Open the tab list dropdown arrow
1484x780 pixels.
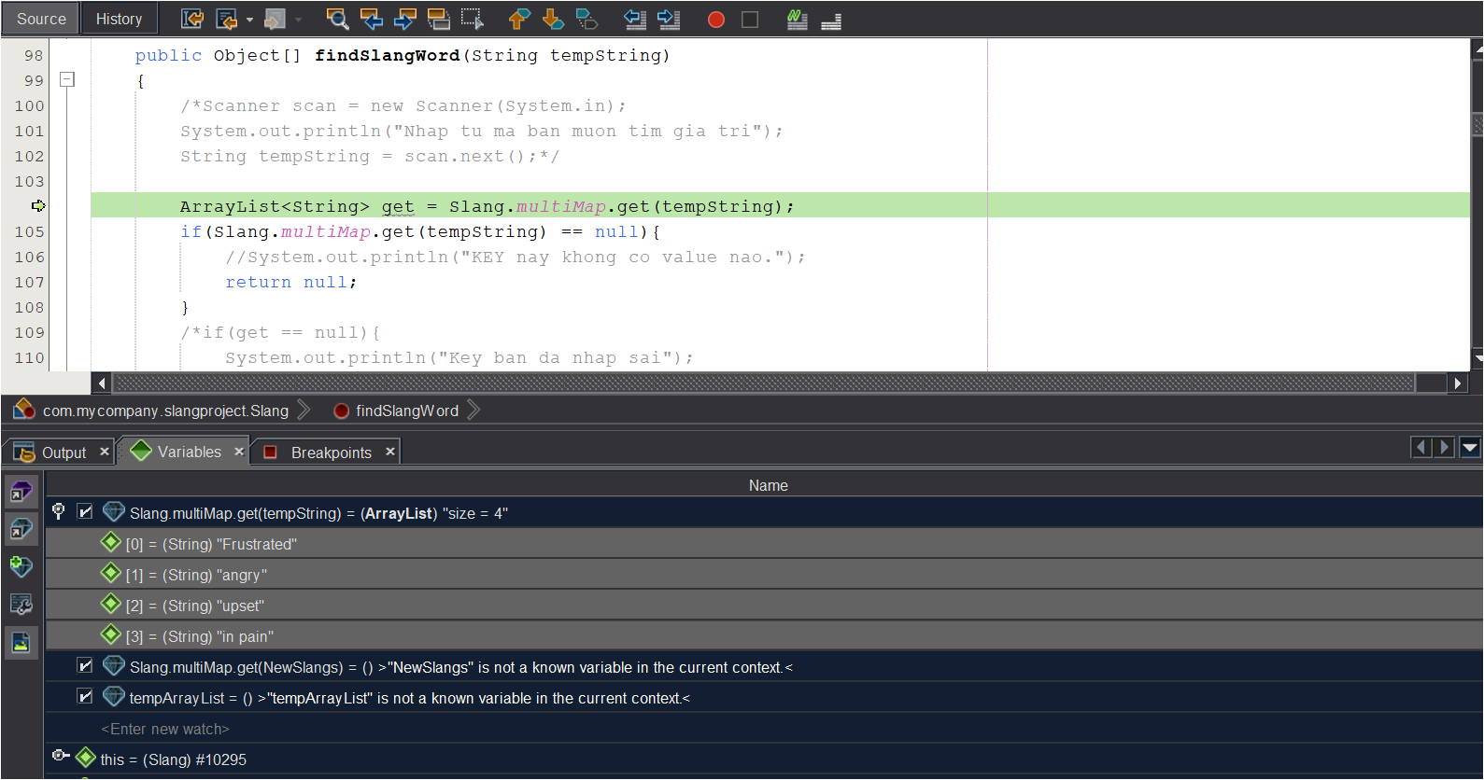point(1470,448)
